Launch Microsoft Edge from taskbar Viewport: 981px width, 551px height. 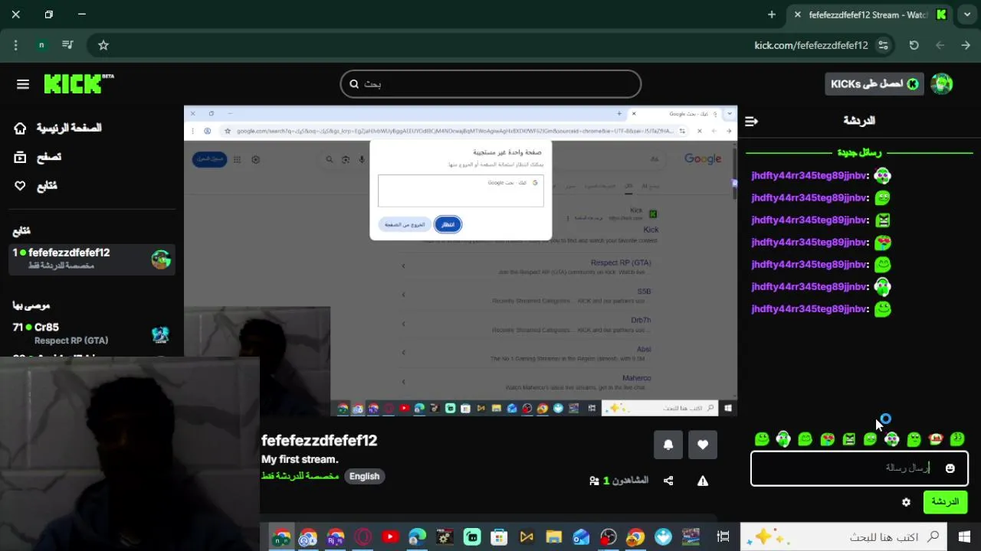click(417, 537)
